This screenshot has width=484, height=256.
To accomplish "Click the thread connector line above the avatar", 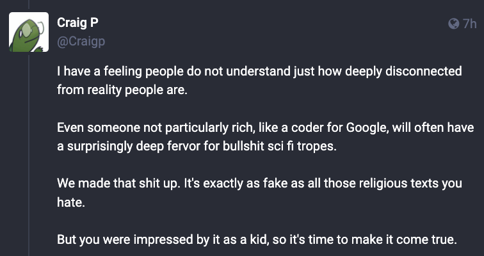I will point(29,4).
